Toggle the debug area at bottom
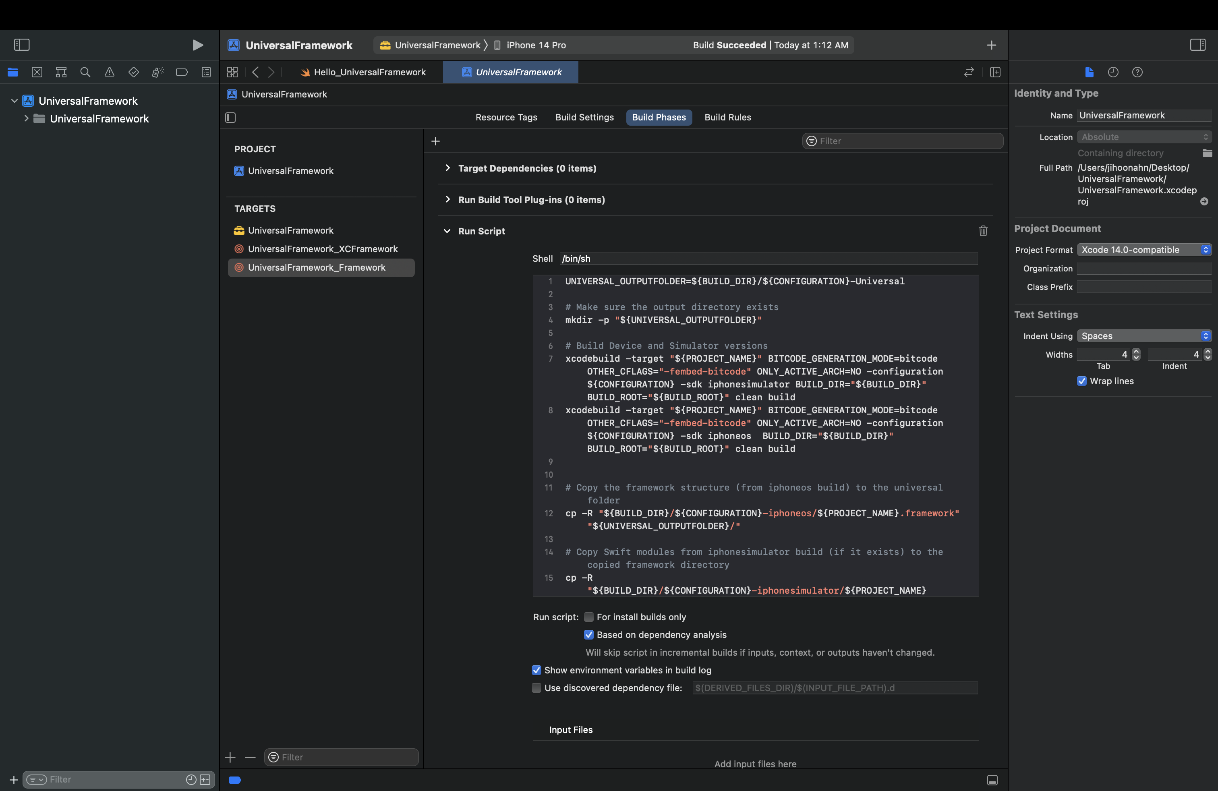This screenshot has height=791, width=1218. 992,780
